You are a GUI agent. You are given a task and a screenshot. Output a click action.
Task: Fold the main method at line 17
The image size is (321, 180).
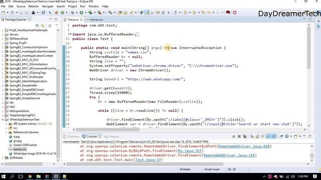coord(71,48)
